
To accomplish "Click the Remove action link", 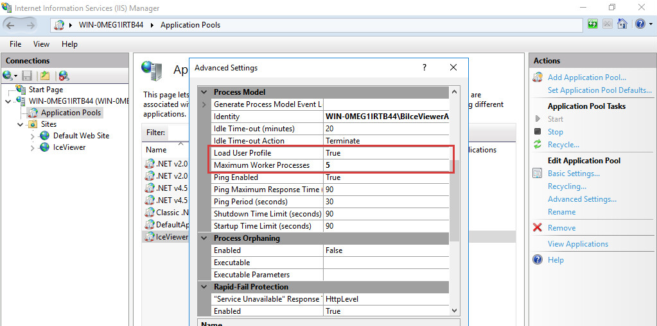I will [x=561, y=228].
